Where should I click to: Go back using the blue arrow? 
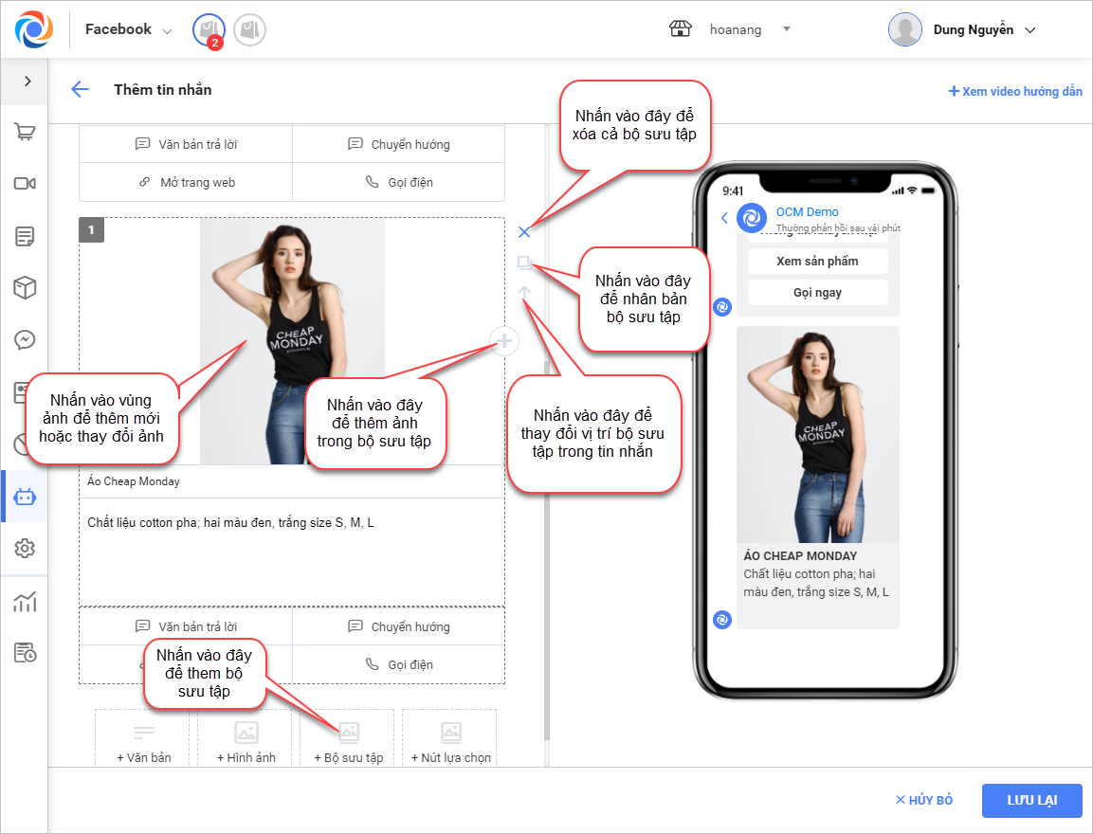(x=81, y=89)
